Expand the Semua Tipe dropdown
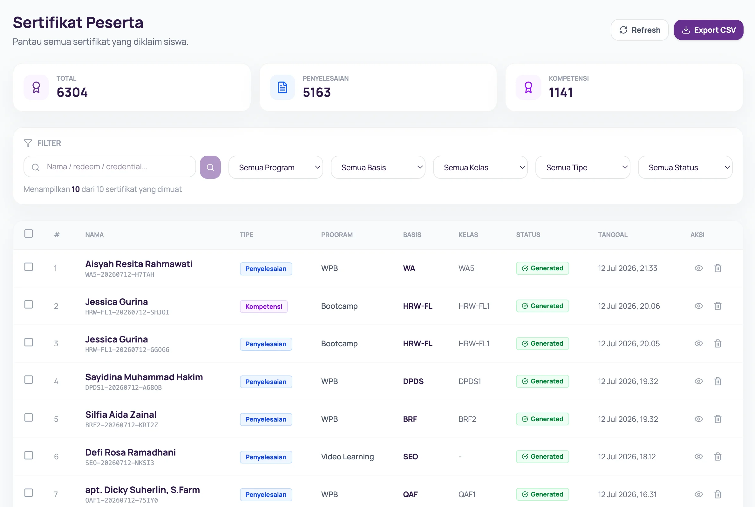755x507 pixels. (583, 167)
